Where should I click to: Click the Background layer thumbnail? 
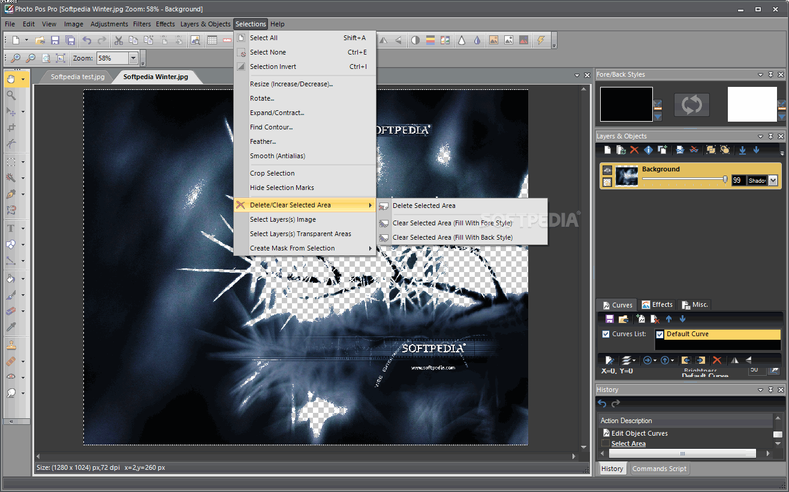pos(627,176)
